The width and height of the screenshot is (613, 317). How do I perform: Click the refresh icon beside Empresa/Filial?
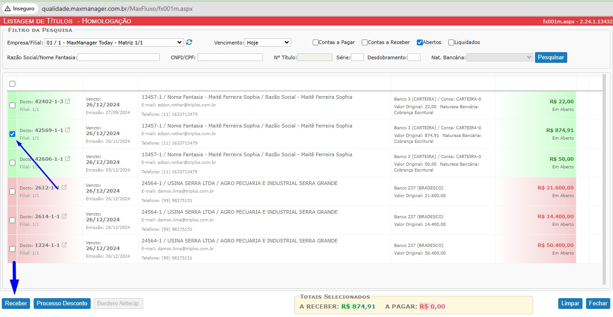coord(189,42)
